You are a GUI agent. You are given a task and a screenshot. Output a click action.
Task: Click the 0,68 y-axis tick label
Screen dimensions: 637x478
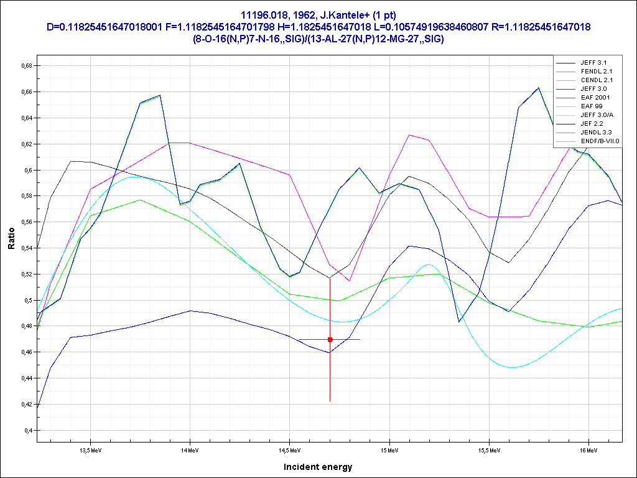(26, 65)
